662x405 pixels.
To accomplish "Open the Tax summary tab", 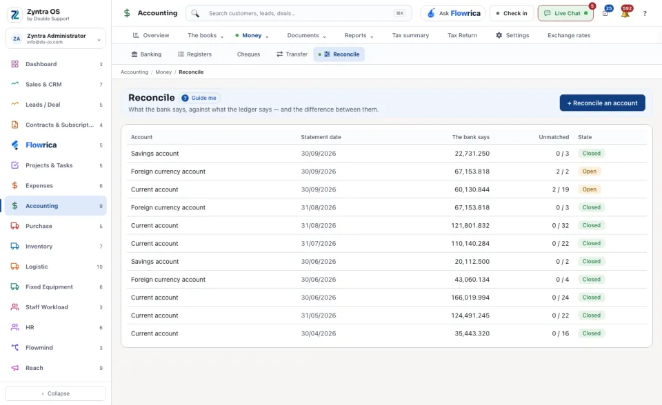I will (410, 35).
